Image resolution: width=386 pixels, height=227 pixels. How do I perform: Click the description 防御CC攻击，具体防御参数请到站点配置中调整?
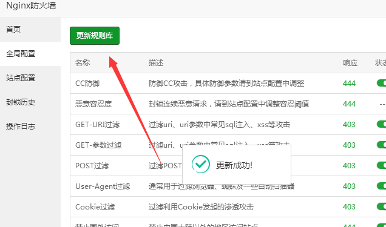(x=226, y=84)
